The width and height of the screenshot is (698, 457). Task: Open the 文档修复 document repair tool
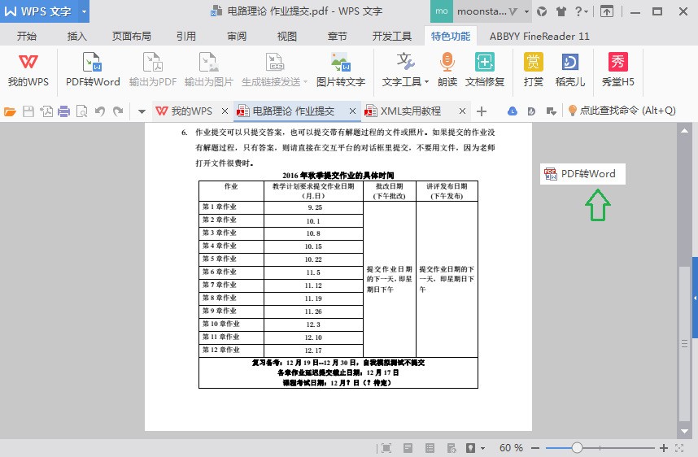(484, 70)
